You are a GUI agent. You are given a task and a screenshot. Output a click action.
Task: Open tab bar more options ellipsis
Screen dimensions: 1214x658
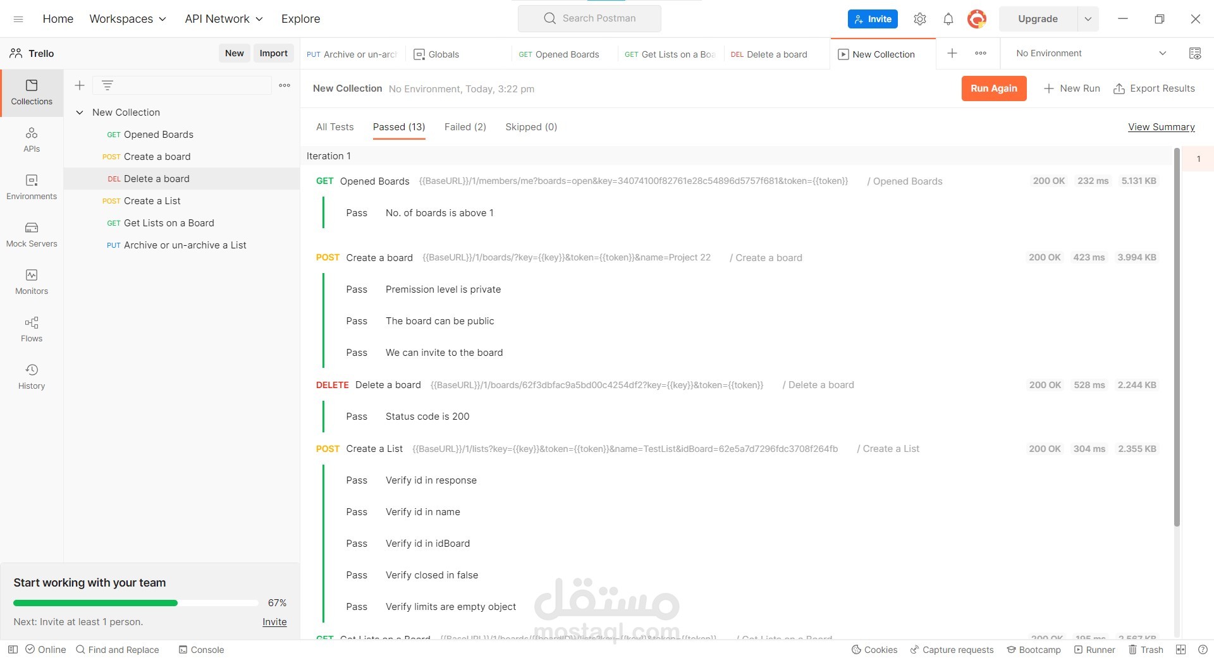981,54
